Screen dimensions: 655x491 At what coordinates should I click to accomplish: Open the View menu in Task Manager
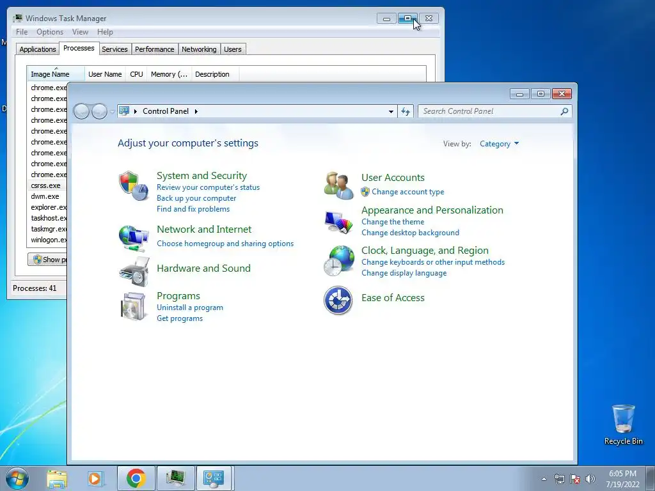pos(80,32)
